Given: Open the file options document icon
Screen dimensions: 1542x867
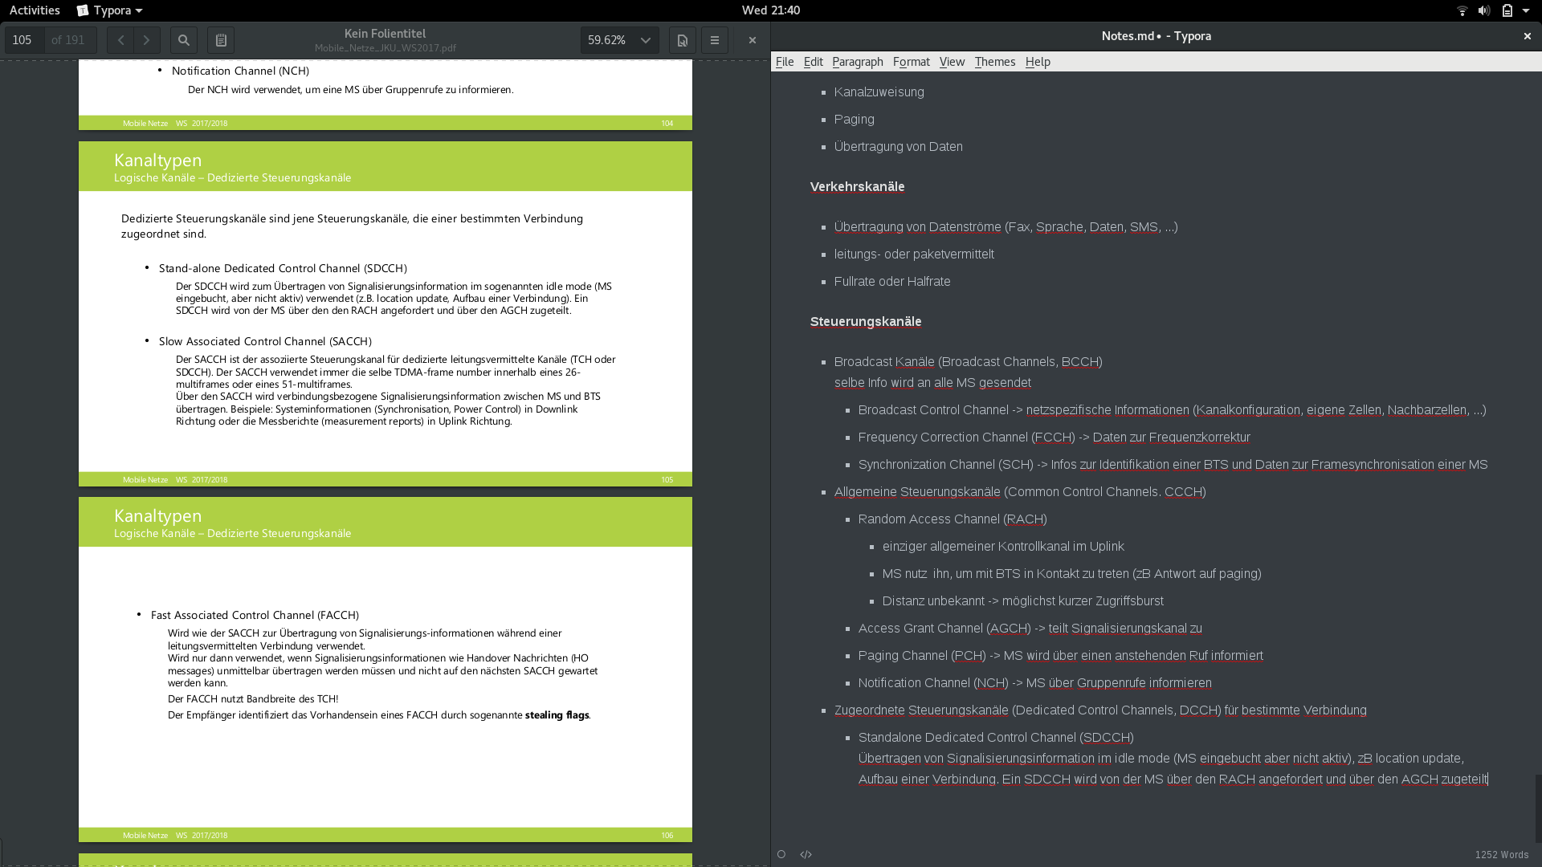Looking at the screenshot, I should point(682,40).
